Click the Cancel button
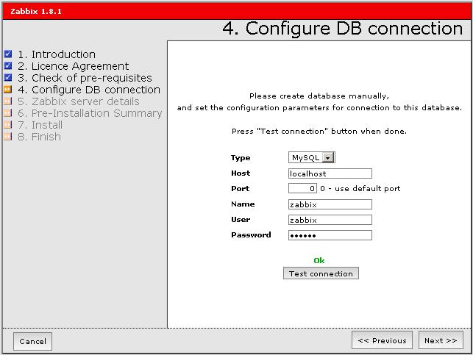 (32, 341)
